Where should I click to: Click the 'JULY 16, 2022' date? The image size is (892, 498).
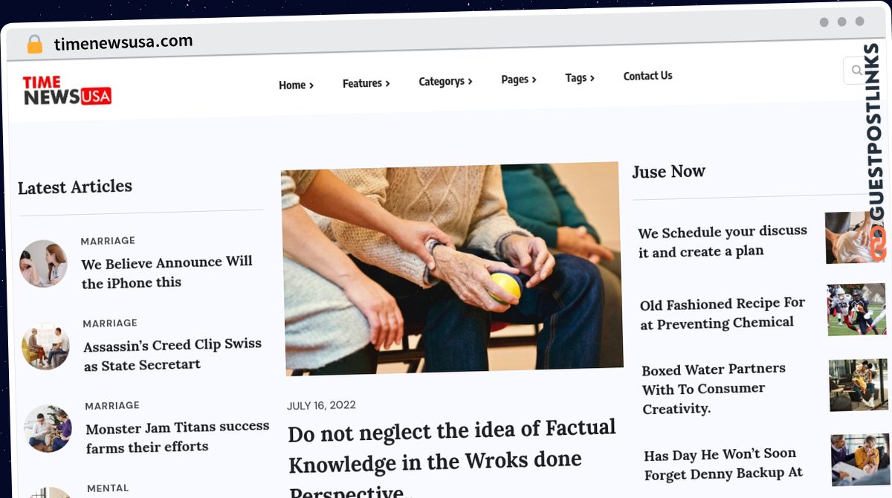coord(321,405)
